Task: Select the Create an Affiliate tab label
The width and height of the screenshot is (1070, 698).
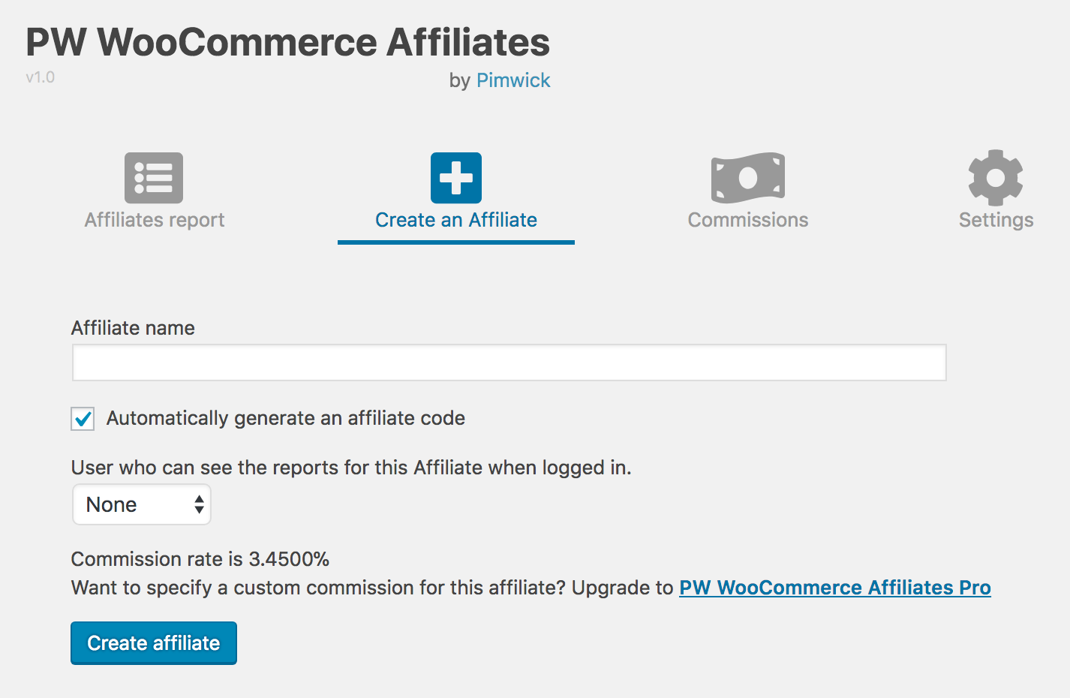Action: pos(455,220)
